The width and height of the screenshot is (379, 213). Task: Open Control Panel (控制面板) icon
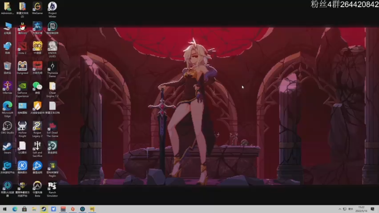tap(22, 106)
